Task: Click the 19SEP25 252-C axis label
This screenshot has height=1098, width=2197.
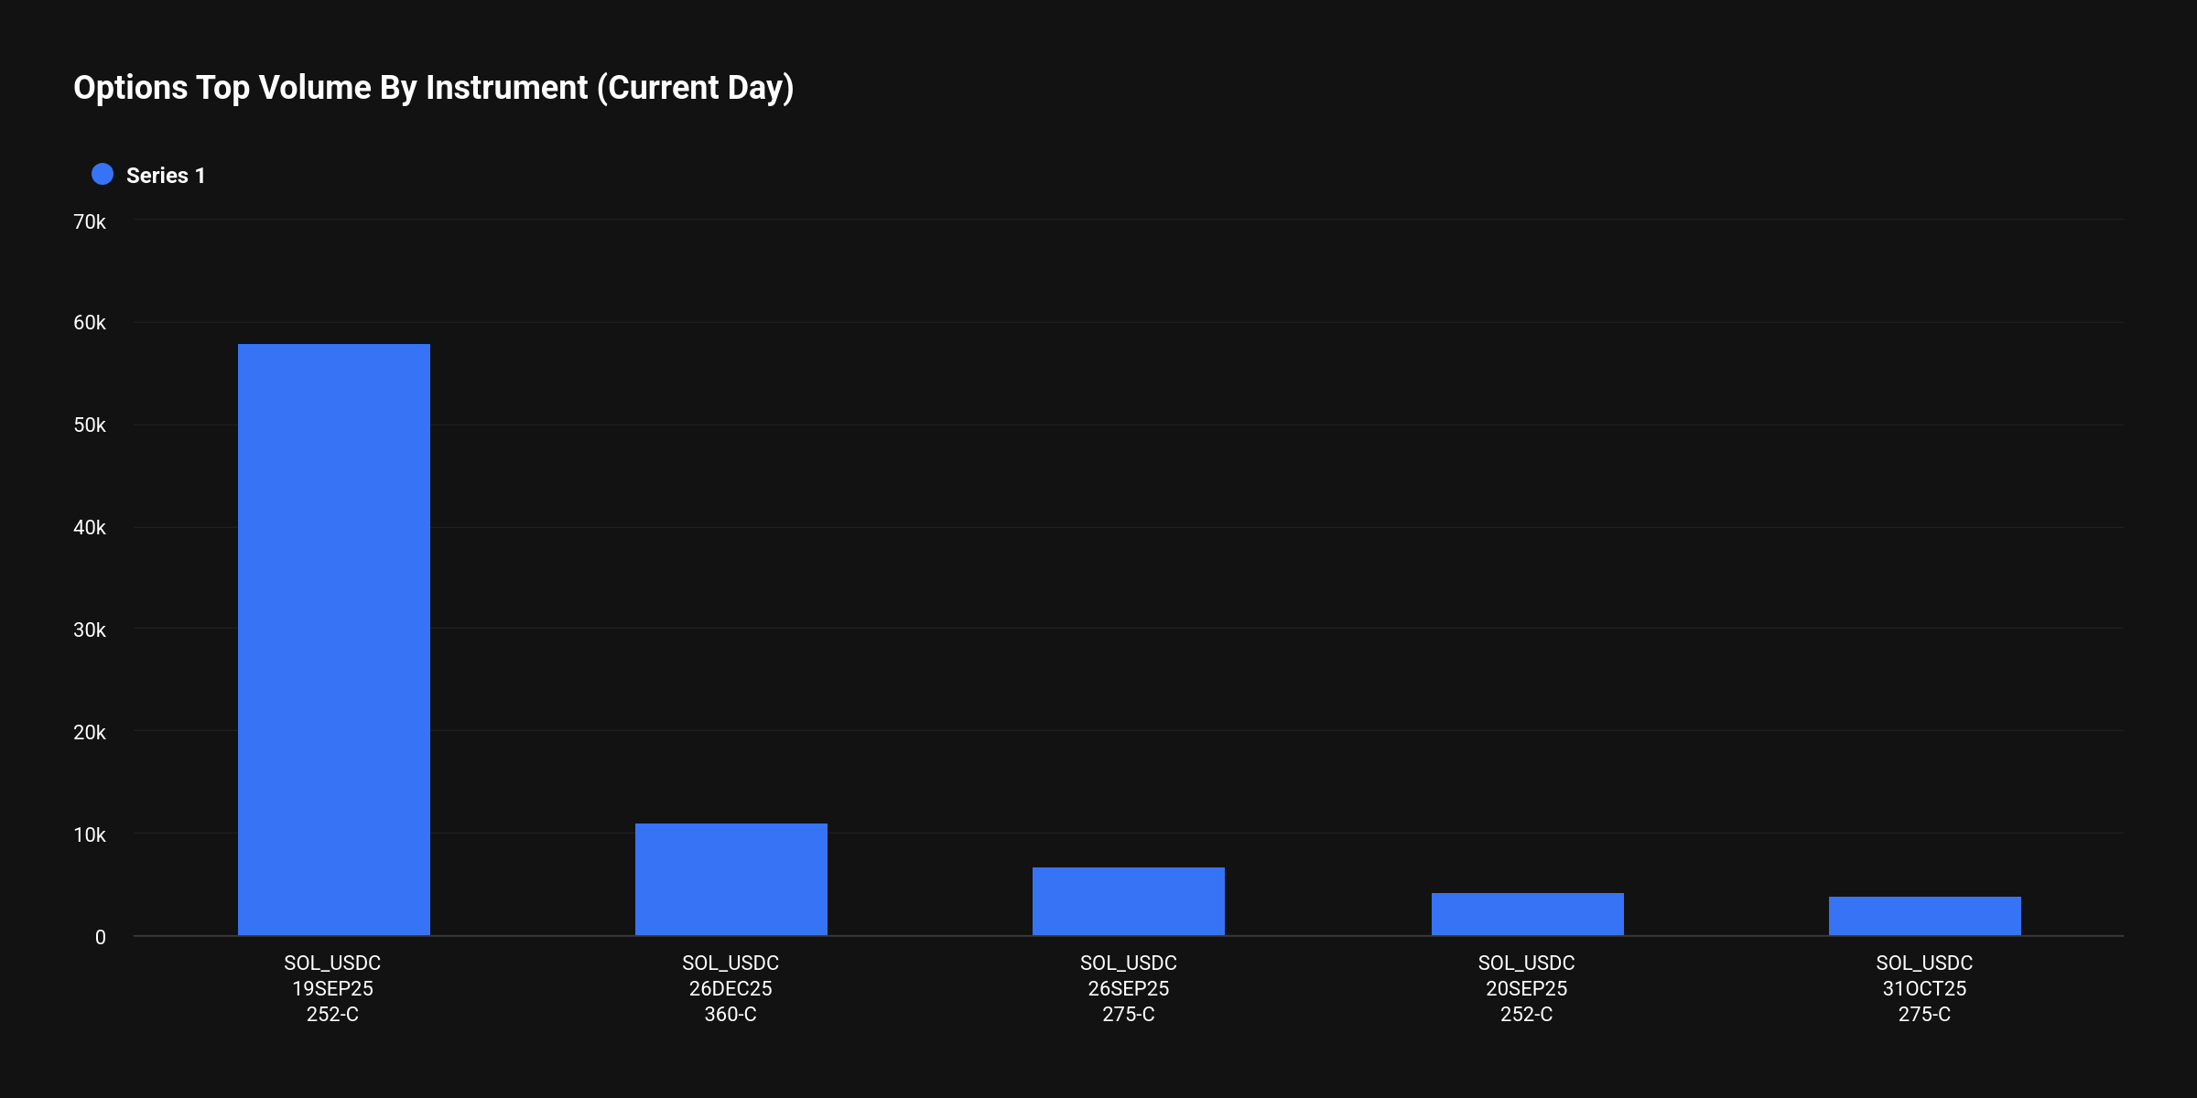Action: tap(332, 989)
